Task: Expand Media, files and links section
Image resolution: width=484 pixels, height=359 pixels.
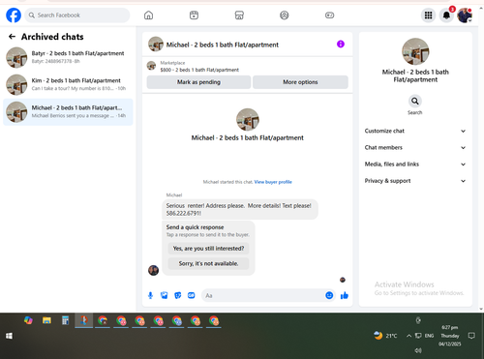Action: [x=415, y=165]
